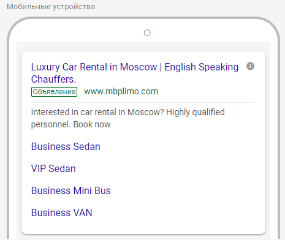Click the word personnel. in the ad description
This screenshot has height=240, width=285.
50,124
